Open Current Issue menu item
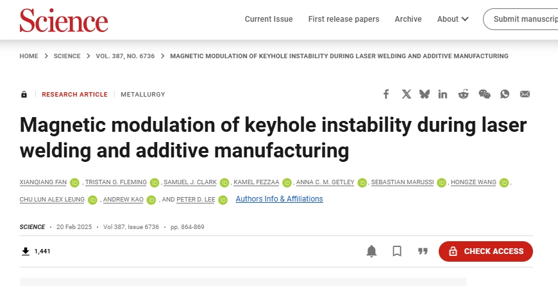This screenshot has width=558, height=286. pos(269,19)
